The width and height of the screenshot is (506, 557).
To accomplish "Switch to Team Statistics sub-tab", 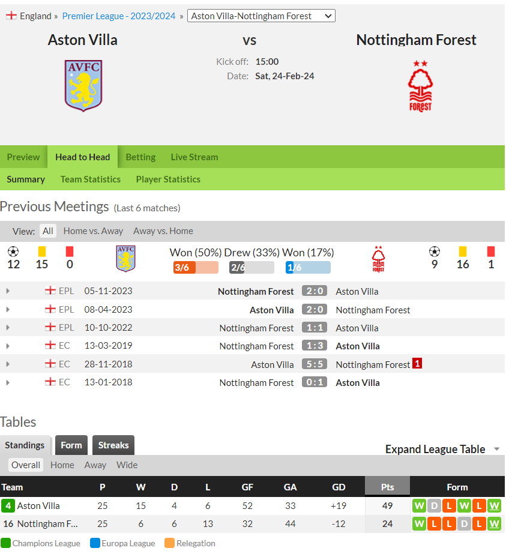I will [90, 179].
